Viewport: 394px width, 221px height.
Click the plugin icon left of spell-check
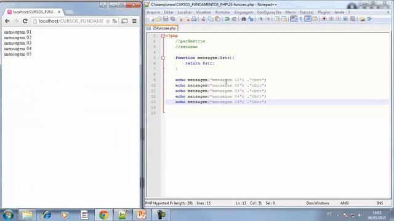(x=363, y=19)
